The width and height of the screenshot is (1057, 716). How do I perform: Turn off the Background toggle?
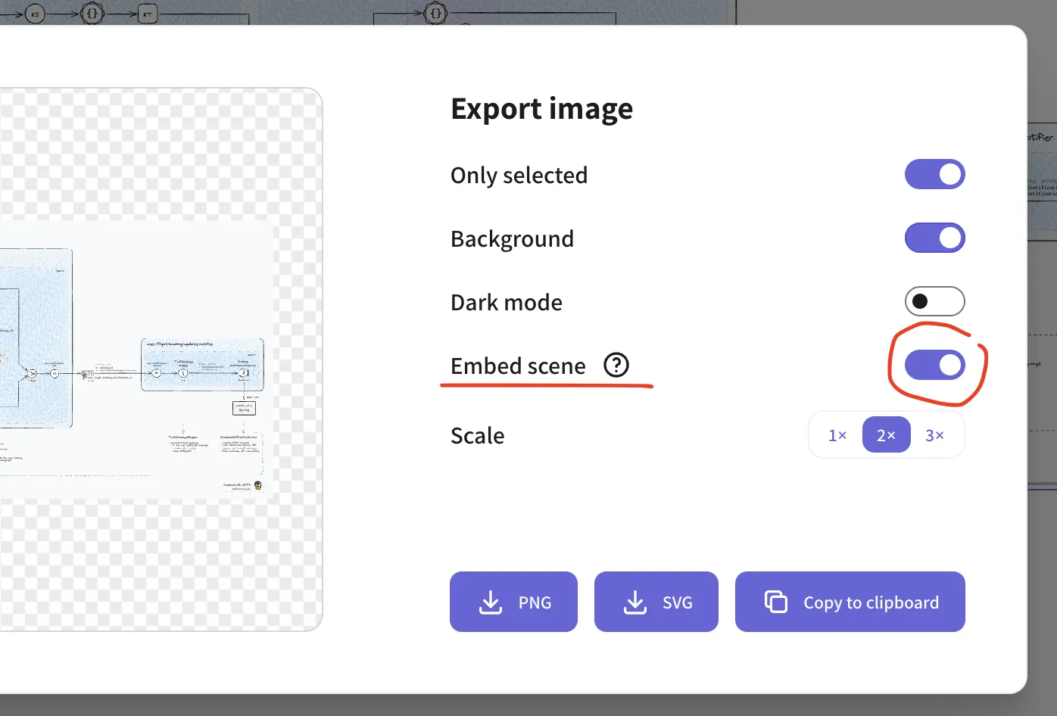click(x=934, y=238)
